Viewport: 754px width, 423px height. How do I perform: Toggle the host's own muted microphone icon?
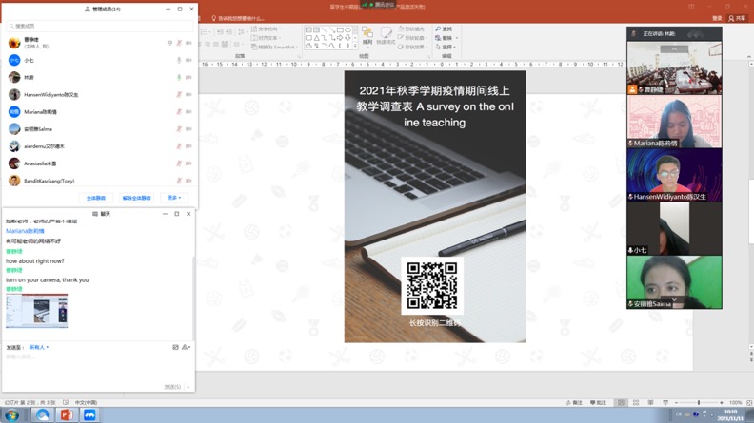179,43
